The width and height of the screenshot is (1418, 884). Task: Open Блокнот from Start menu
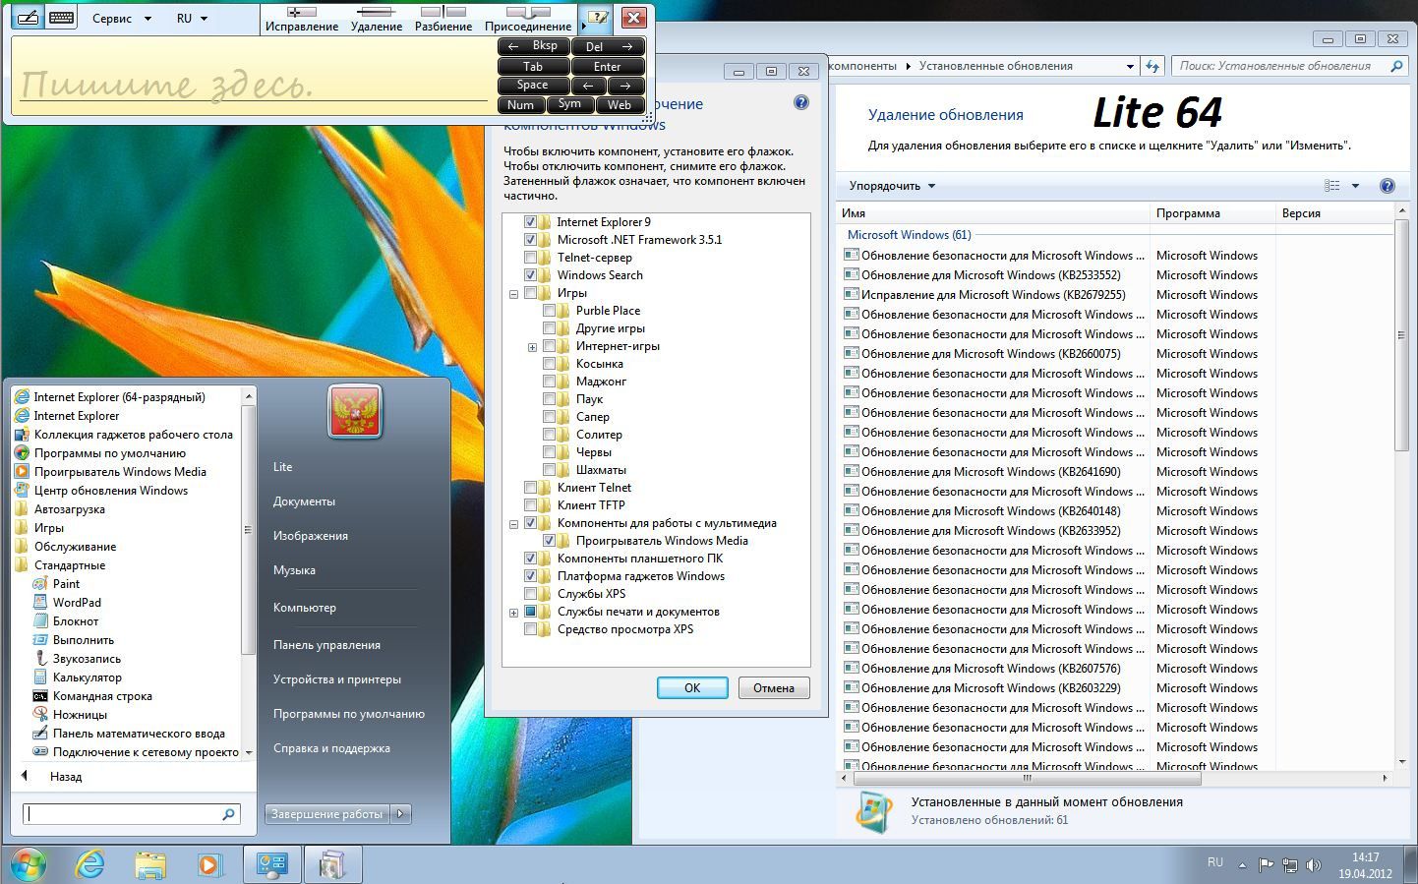click(76, 620)
